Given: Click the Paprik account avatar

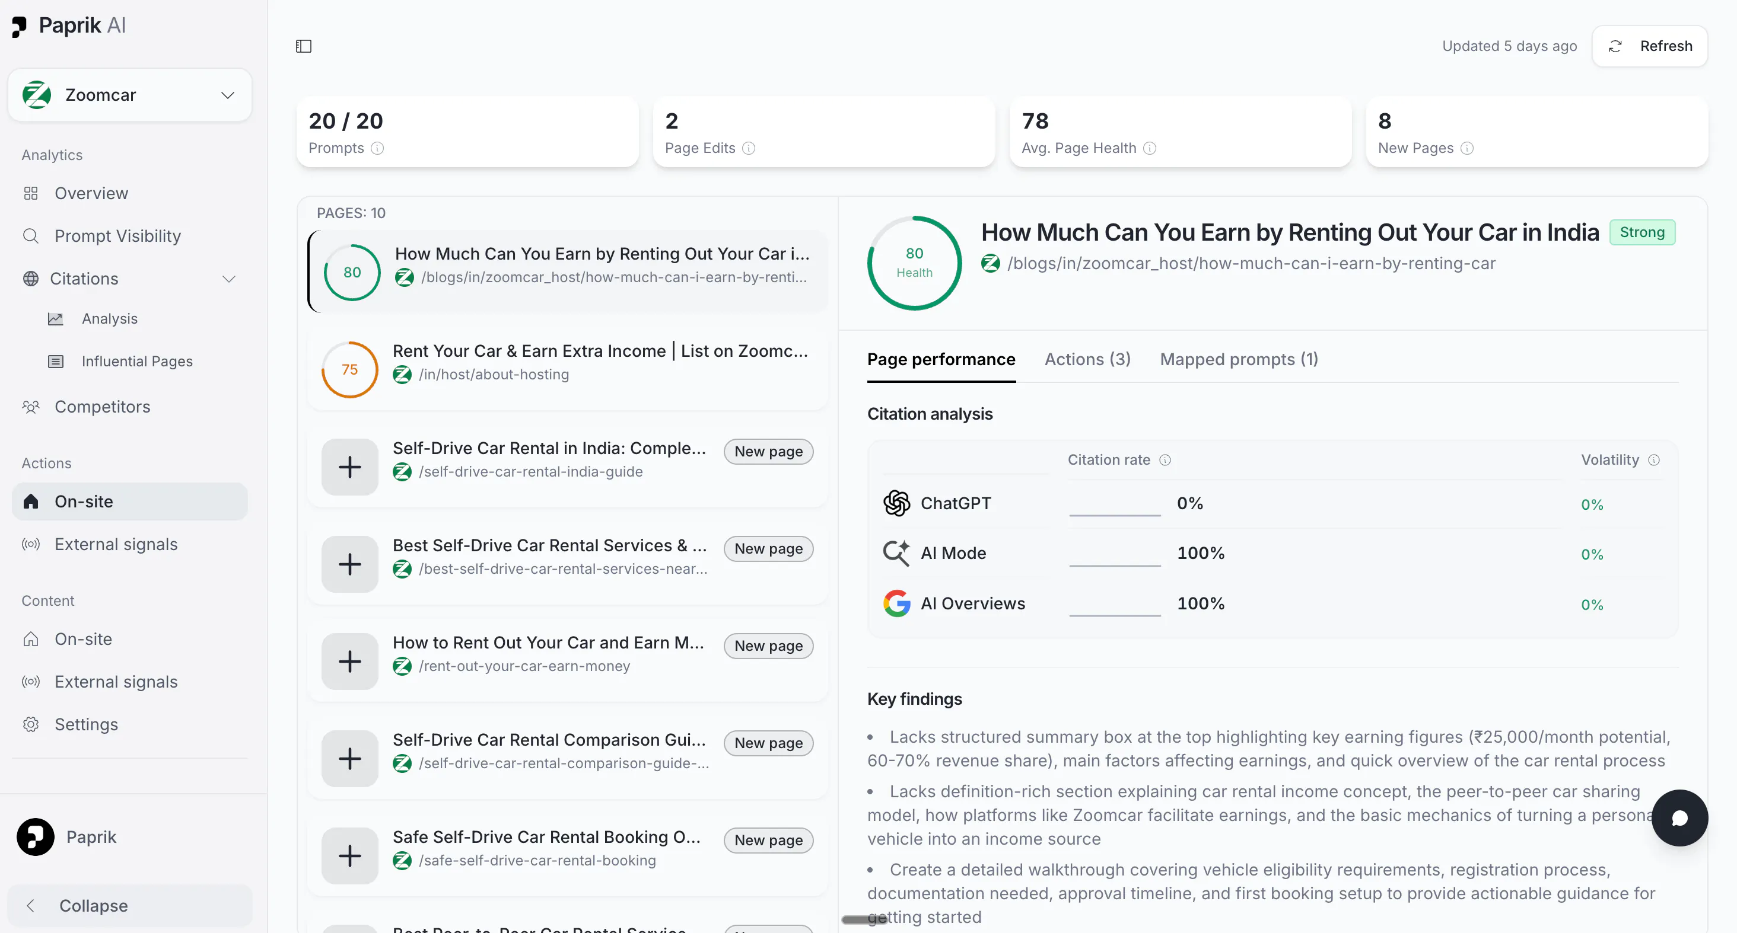Looking at the screenshot, I should pyautogui.click(x=36, y=836).
